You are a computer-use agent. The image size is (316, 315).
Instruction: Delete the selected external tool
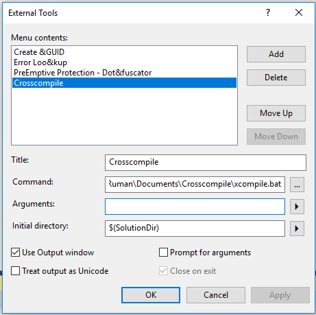276,78
